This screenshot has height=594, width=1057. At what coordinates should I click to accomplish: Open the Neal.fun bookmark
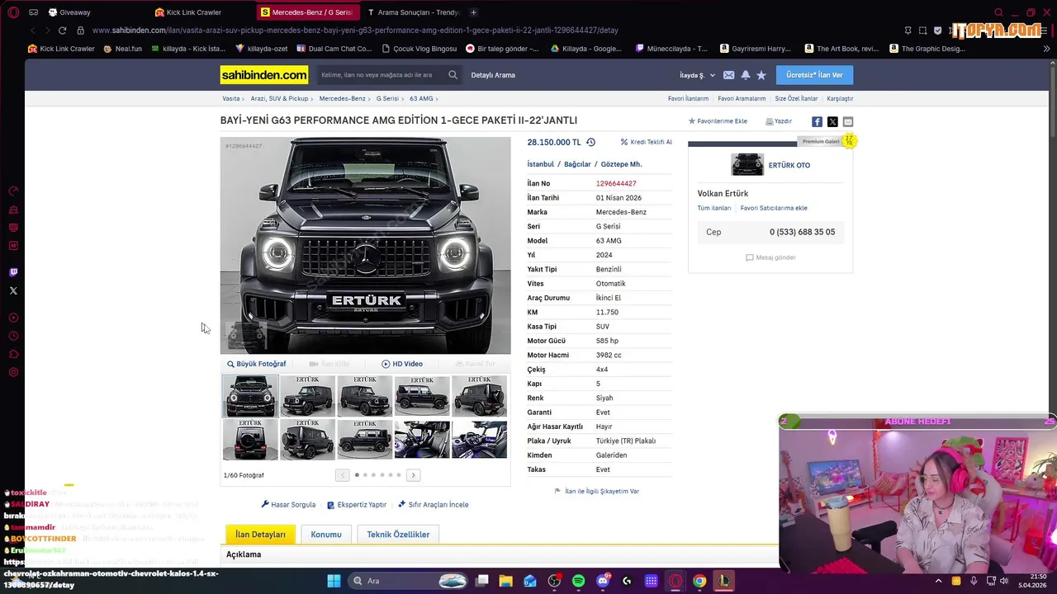122,49
